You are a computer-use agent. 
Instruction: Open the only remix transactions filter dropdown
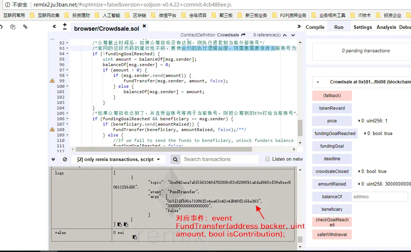coord(119,159)
